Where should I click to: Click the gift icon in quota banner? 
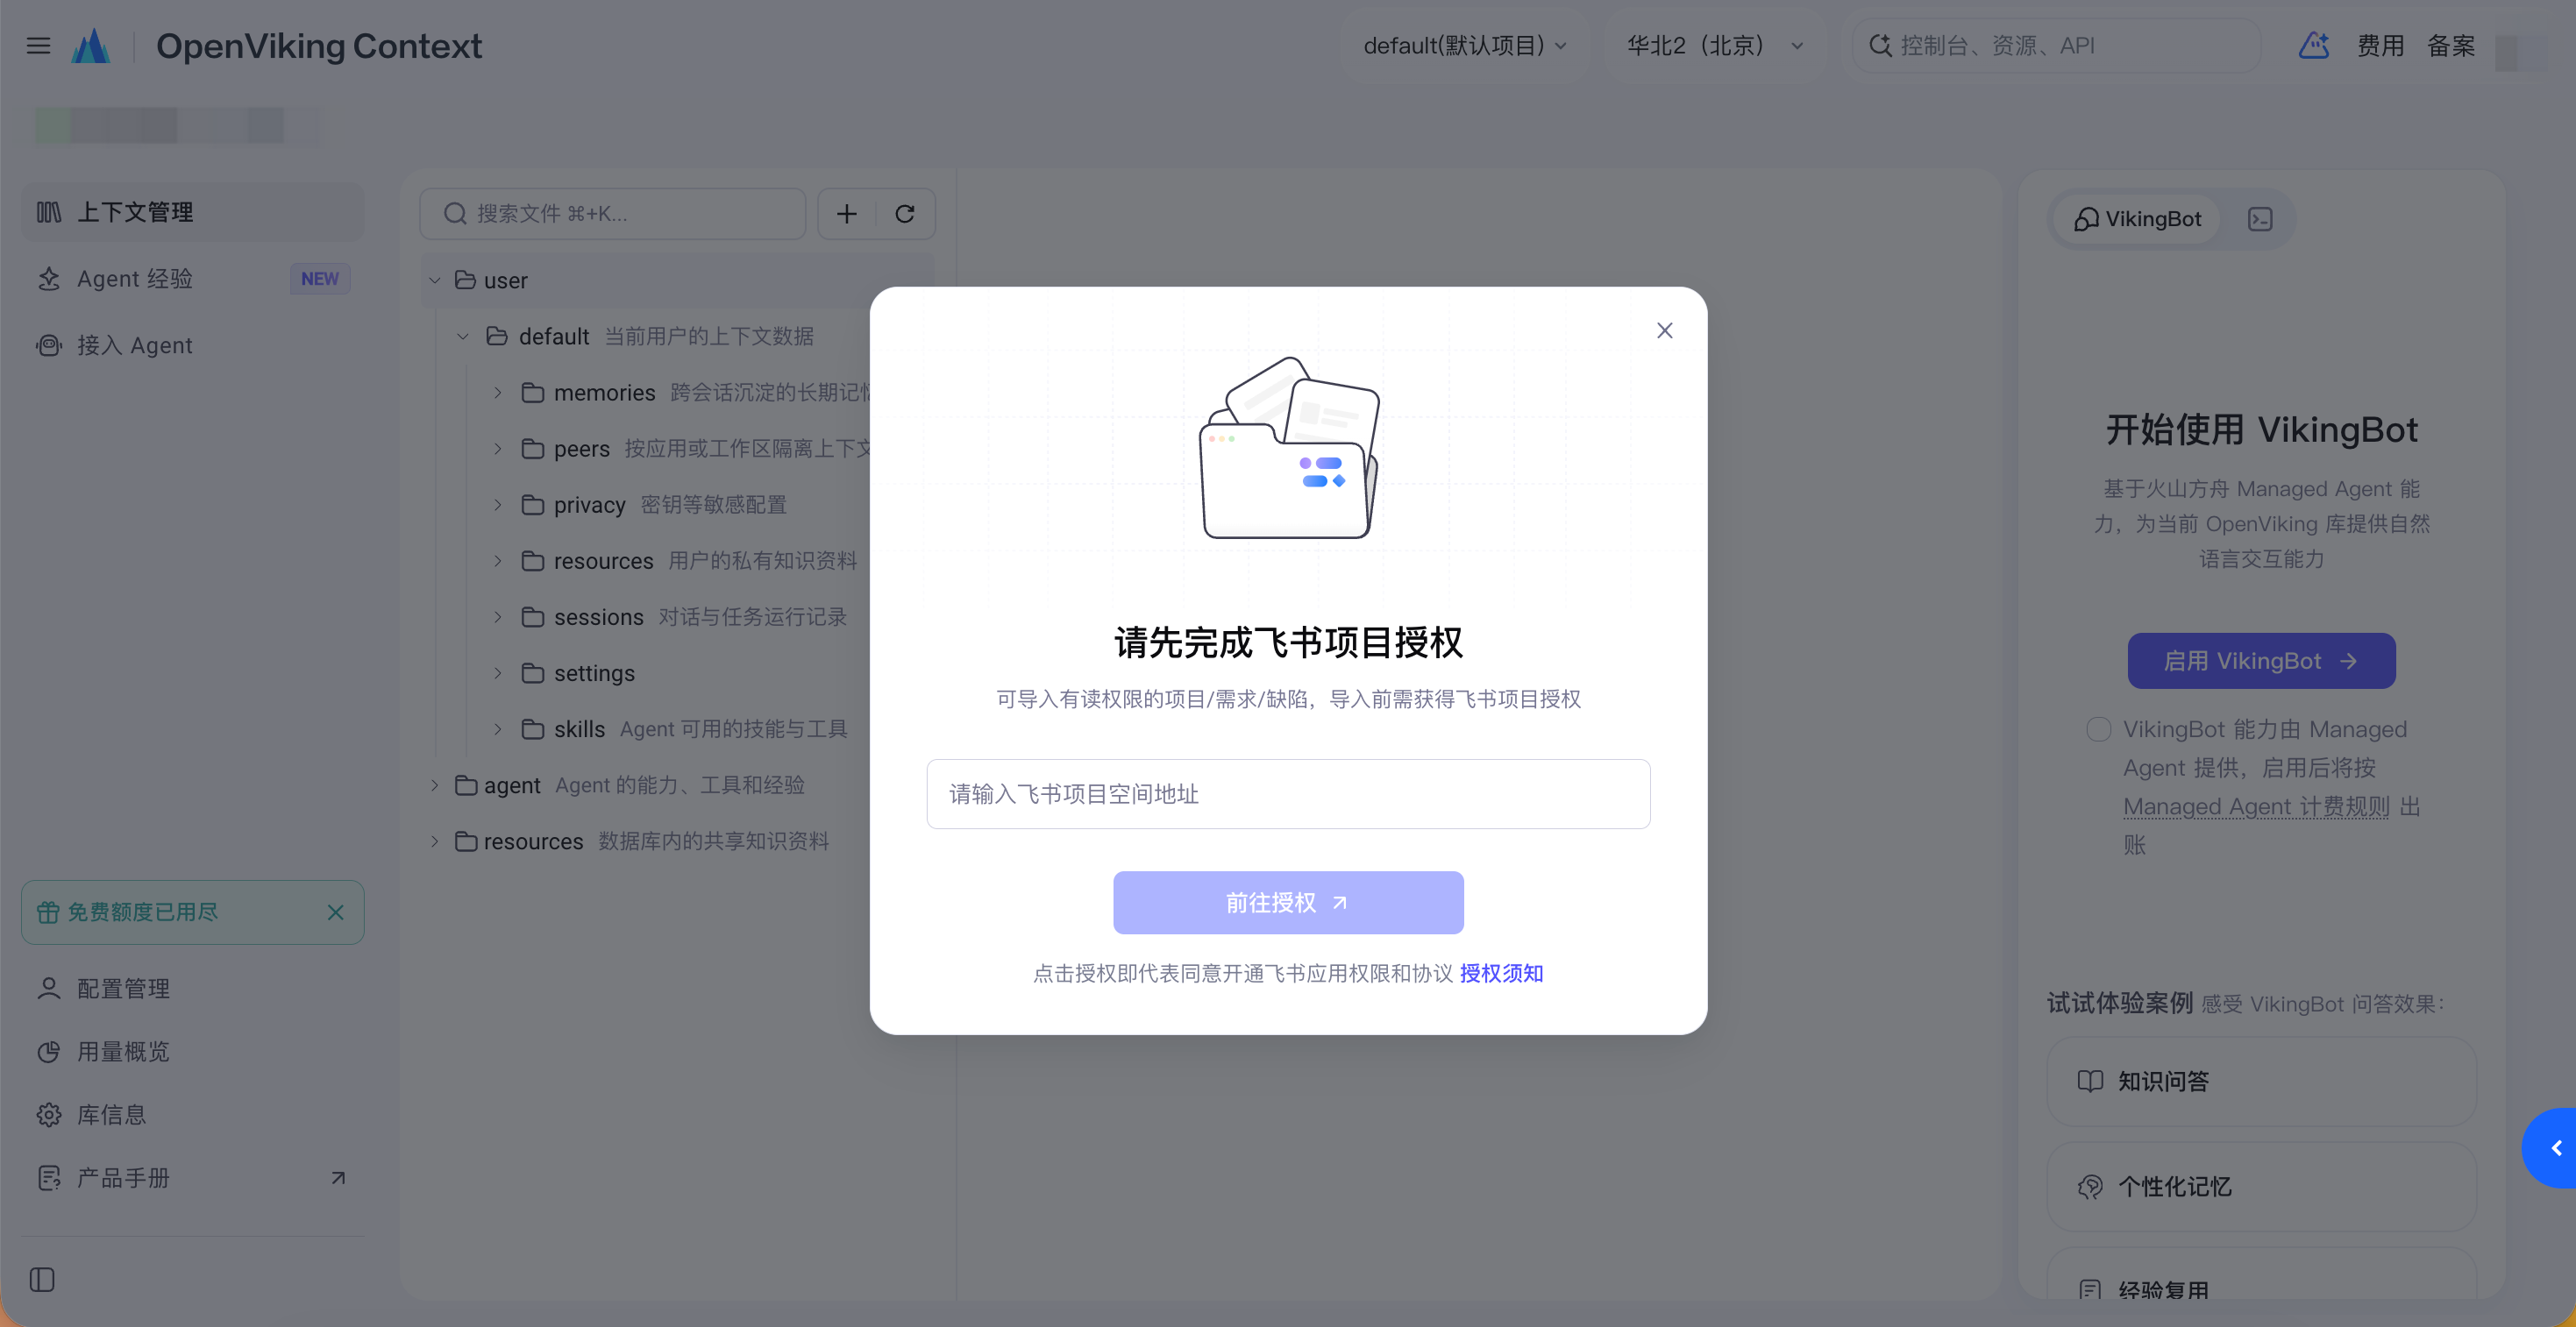48,912
